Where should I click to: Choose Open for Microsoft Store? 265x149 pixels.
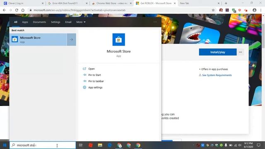[x=92, y=69]
